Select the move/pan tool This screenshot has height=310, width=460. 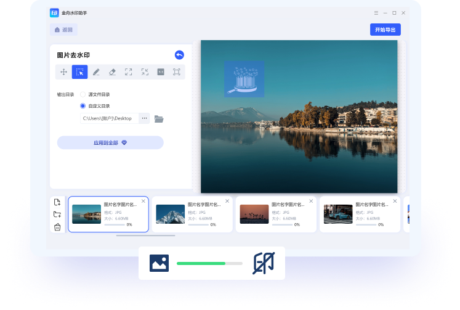coord(63,72)
